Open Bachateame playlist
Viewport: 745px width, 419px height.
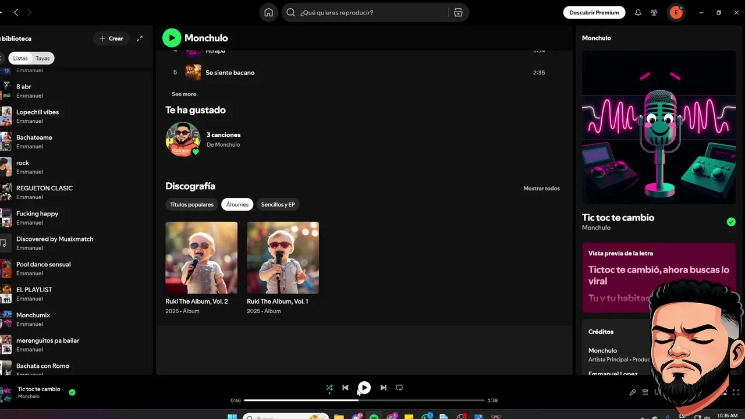76,141
